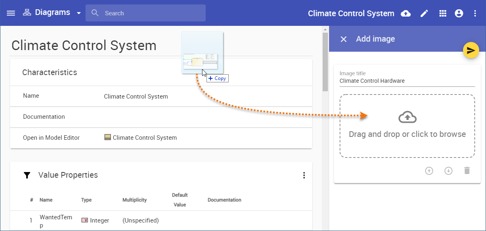
Task: Open the header vertical dots menu
Action: click(x=475, y=13)
